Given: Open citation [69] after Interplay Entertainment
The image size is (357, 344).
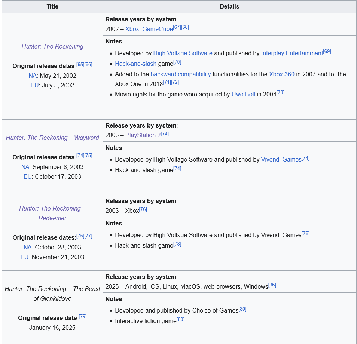Looking at the screenshot, I should pos(327,52).
